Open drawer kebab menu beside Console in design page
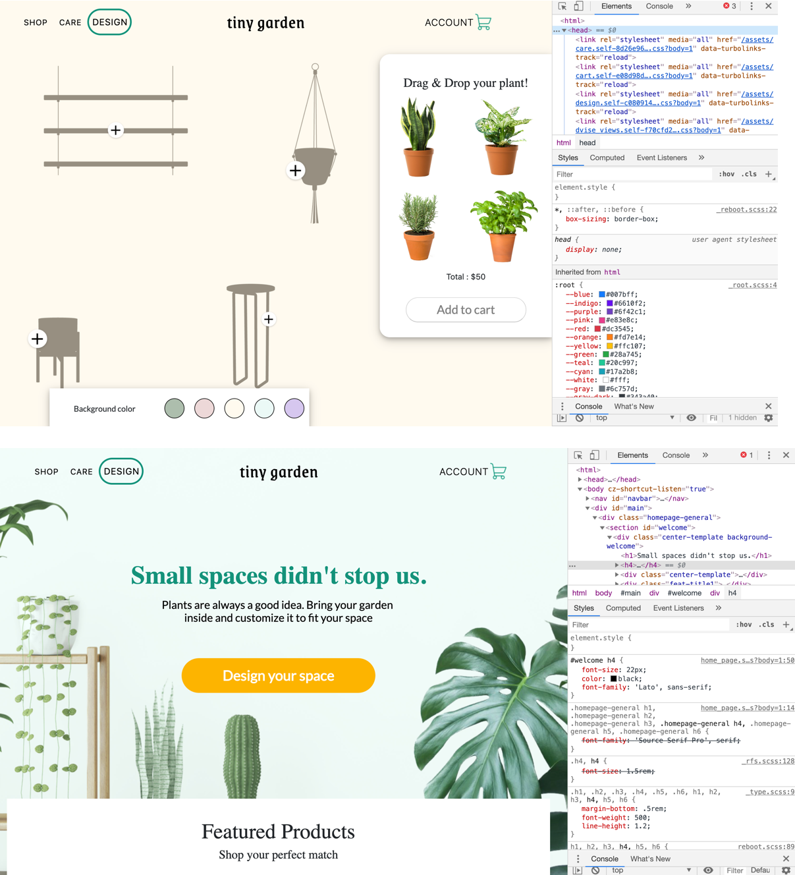Screen dimensions: 795x875 click(562, 407)
